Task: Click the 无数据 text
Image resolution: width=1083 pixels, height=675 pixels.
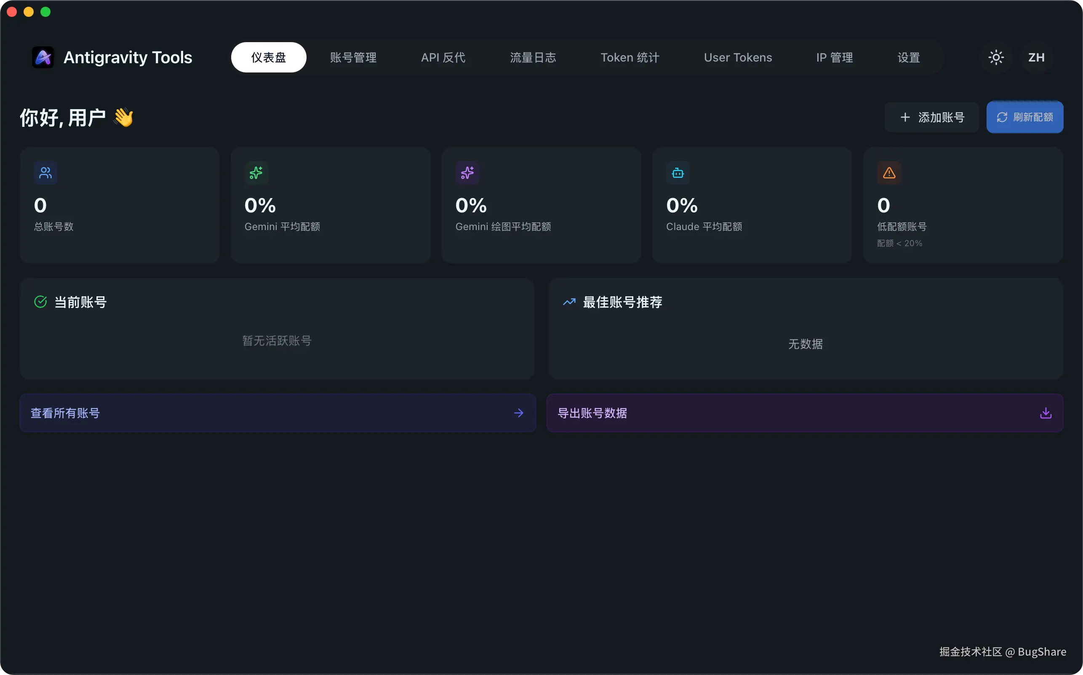Action: (x=805, y=344)
